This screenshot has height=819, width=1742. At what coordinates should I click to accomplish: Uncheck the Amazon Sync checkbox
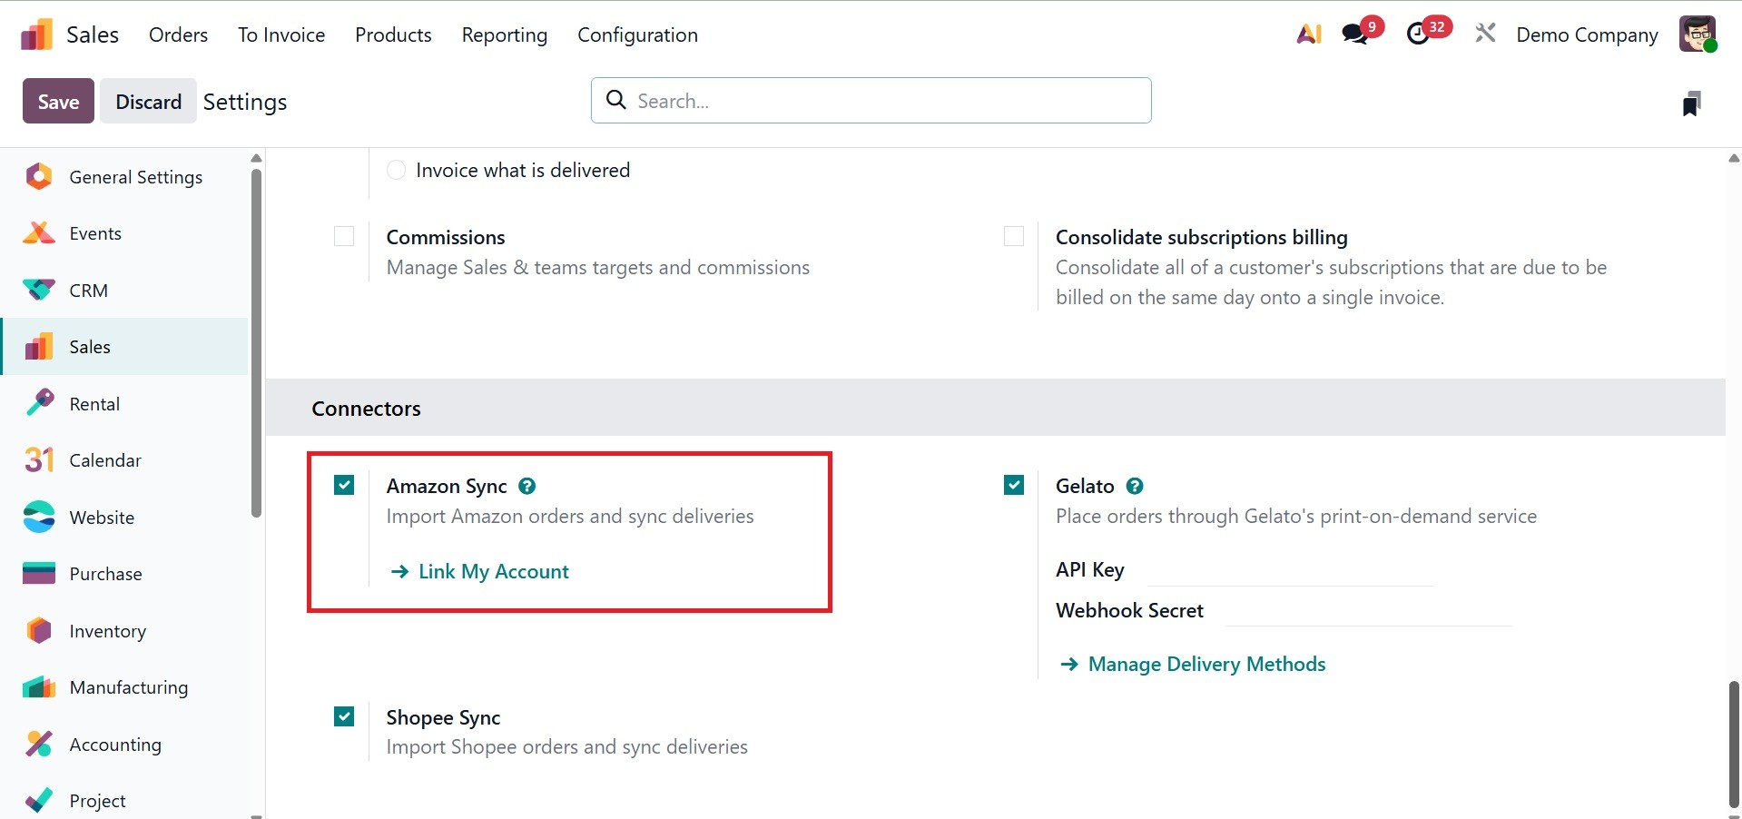point(344,485)
